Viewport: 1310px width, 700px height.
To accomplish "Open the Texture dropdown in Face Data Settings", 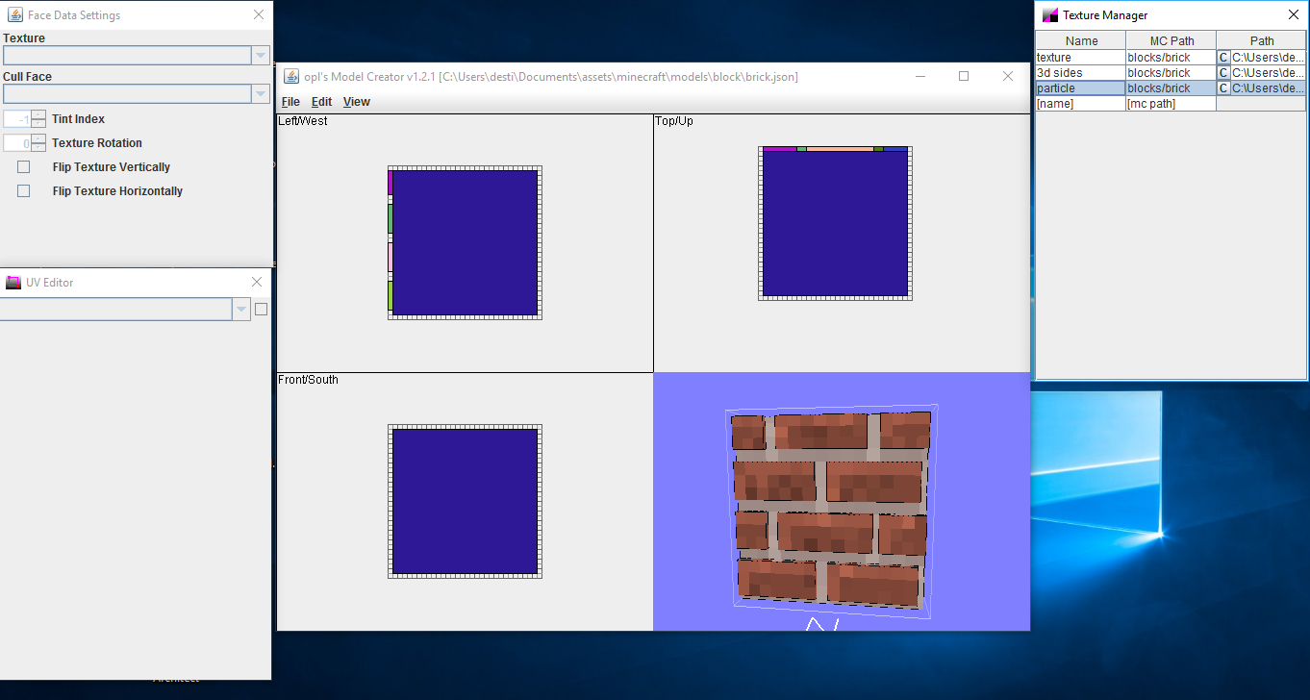I will pyautogui.click(x=260, y=55).
